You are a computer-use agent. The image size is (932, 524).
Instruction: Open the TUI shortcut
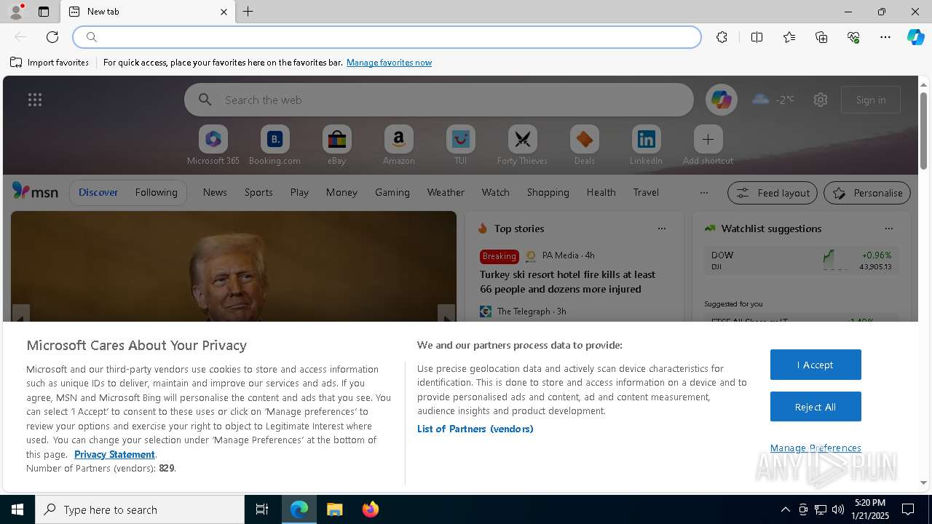pos(460,145)
